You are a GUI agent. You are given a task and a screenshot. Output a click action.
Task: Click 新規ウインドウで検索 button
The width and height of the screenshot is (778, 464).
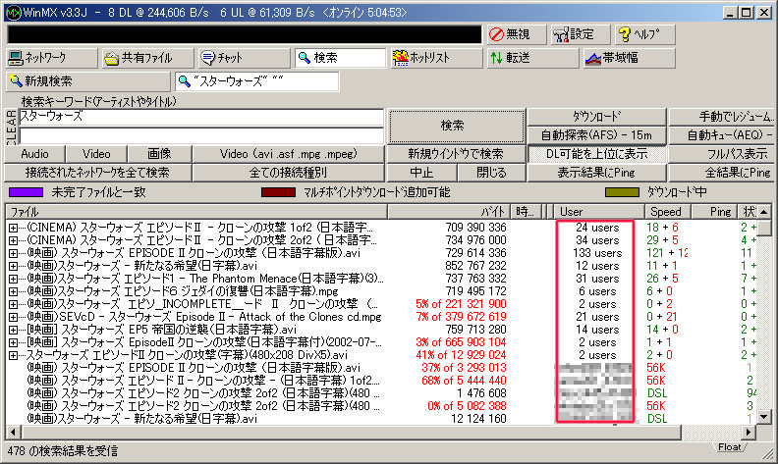(456, 154)
